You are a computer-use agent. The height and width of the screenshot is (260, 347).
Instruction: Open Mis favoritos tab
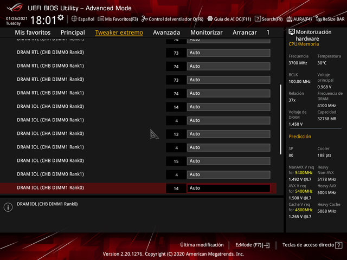pyautogui.click(x=33, y=32)
